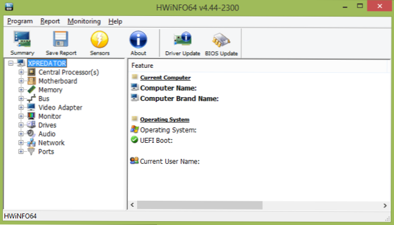Click the Current User Name: row text
Screen dimensions: 394x225
point(170,161)
